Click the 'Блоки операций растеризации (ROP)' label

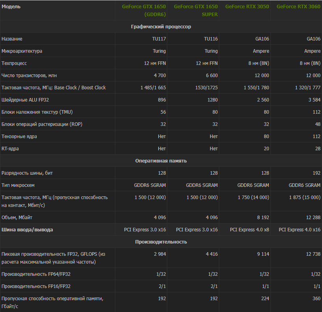pyautogui.click(x=42, y=124)
